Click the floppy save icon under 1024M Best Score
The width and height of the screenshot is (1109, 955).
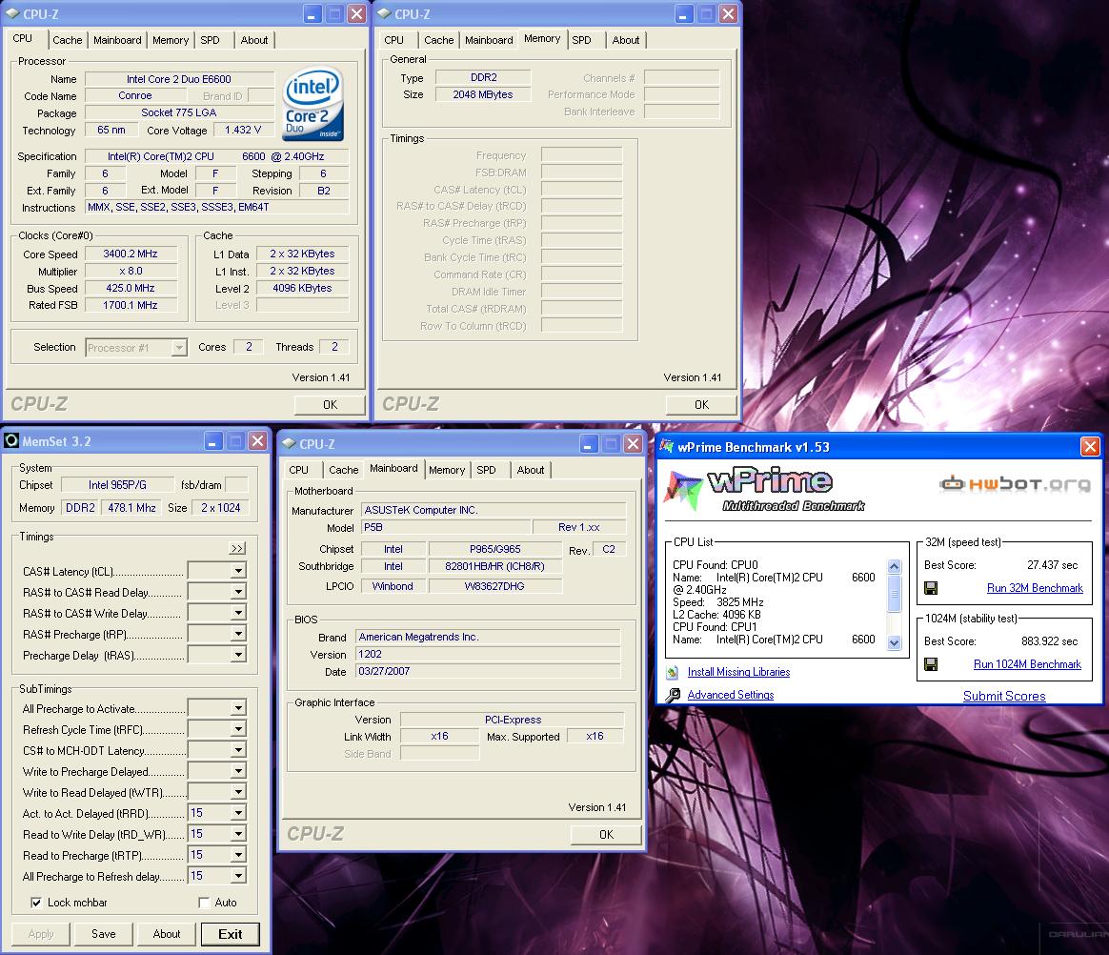[x=931, y=664]
